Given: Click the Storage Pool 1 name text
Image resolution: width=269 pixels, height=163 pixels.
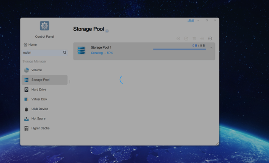Looking at the screenshot, I should 101,47.
